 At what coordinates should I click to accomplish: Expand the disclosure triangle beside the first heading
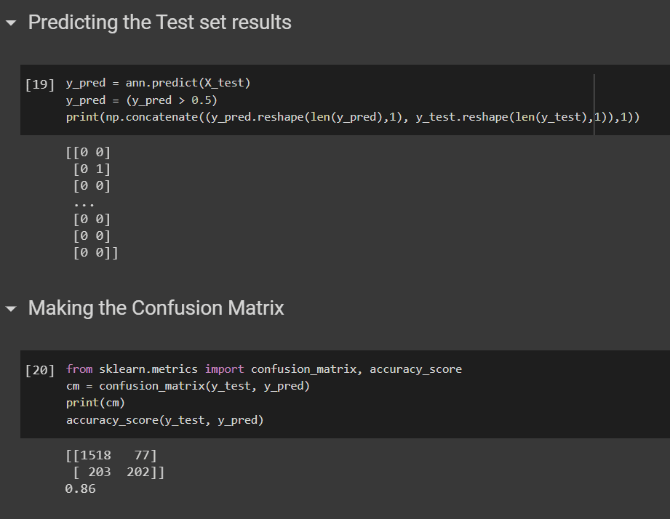point(9,23)
